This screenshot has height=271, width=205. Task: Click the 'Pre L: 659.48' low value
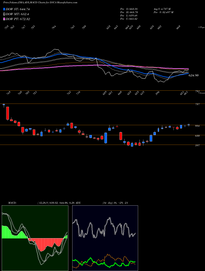click(129, 16)
